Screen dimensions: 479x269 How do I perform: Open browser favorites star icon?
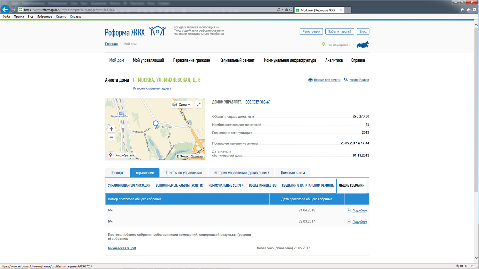(468, 10)
